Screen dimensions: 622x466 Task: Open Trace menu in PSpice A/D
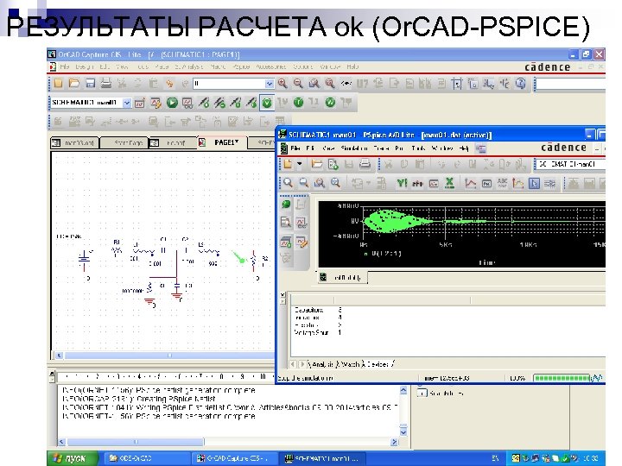click(x=381, y=148)
